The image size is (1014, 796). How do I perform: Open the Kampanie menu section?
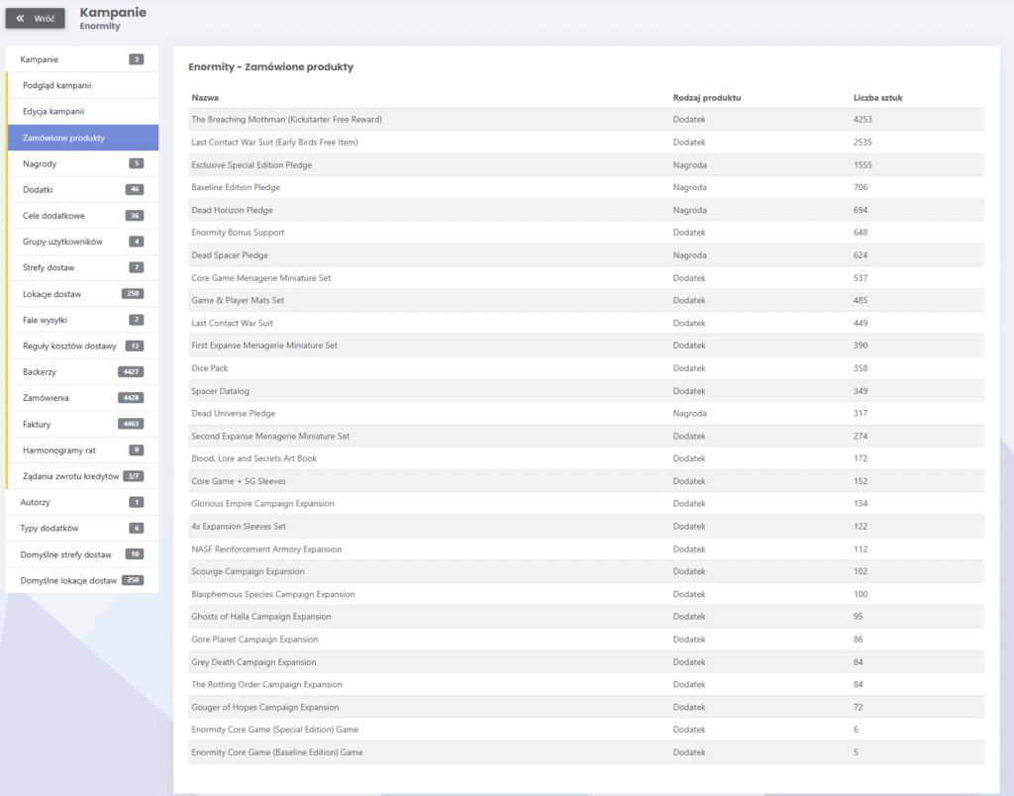pos(40,59)
